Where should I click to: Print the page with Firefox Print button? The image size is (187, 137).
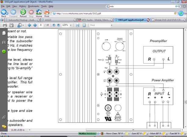[47, 13]
